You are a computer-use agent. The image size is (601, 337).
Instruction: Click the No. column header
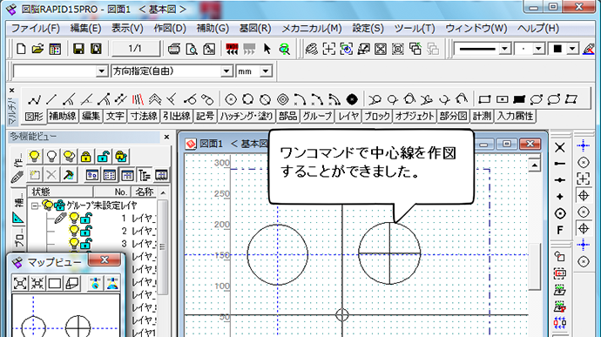(x=112, y=192)
